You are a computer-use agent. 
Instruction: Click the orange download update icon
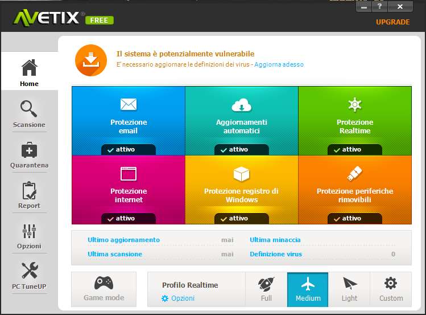click(91, 60)
